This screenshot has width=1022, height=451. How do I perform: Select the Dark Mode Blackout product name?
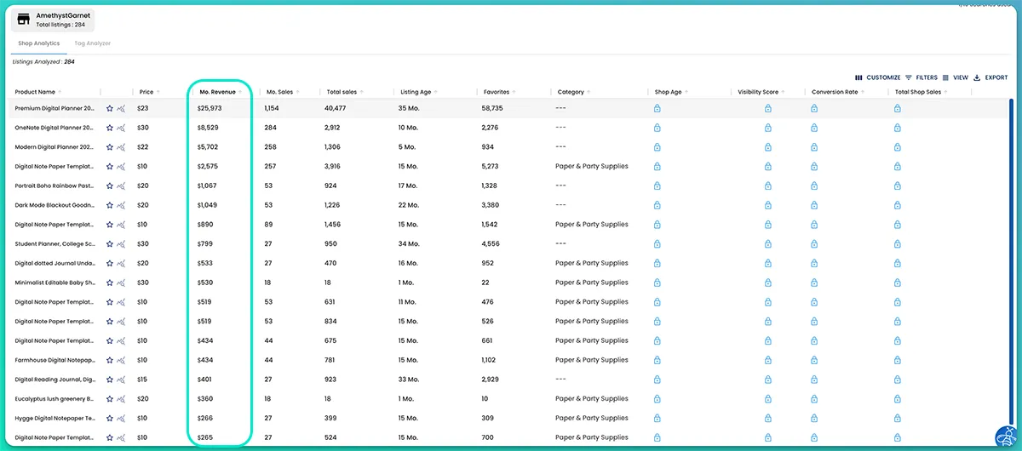[55, 205]
